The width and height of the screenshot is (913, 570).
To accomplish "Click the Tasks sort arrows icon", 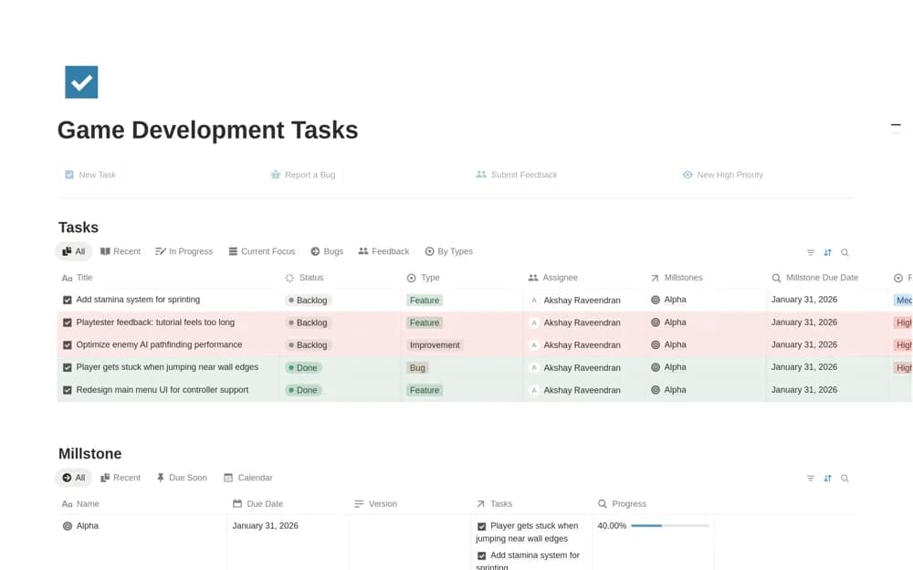I will (x=827, y=252).
